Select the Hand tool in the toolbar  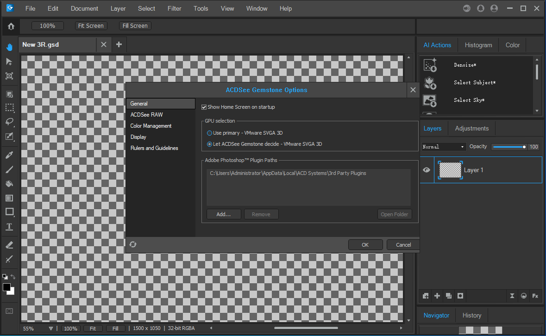[x=9, y=47]
